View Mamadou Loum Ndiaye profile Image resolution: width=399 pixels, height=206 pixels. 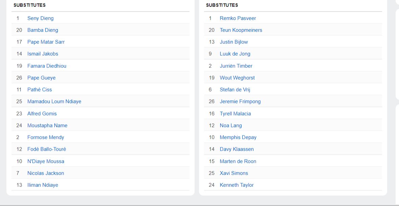[54, 102]
